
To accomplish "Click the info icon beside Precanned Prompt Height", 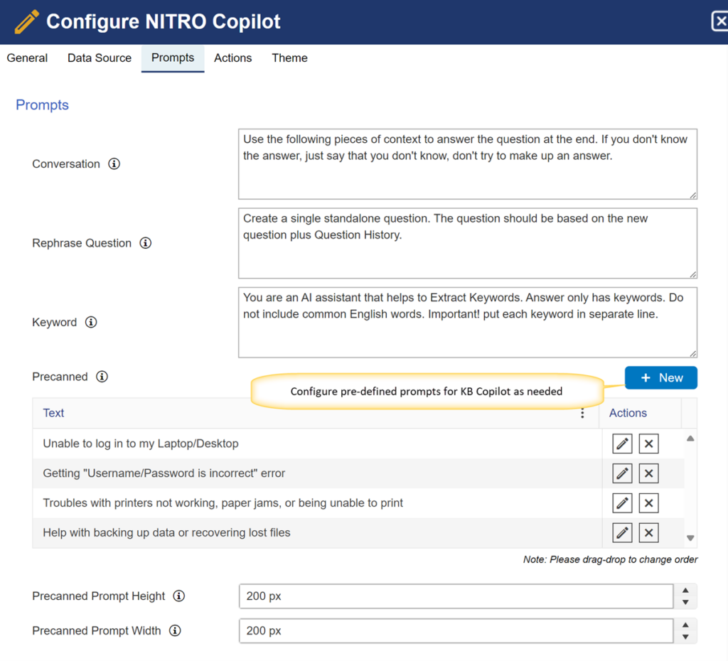I will click(178, 596).
